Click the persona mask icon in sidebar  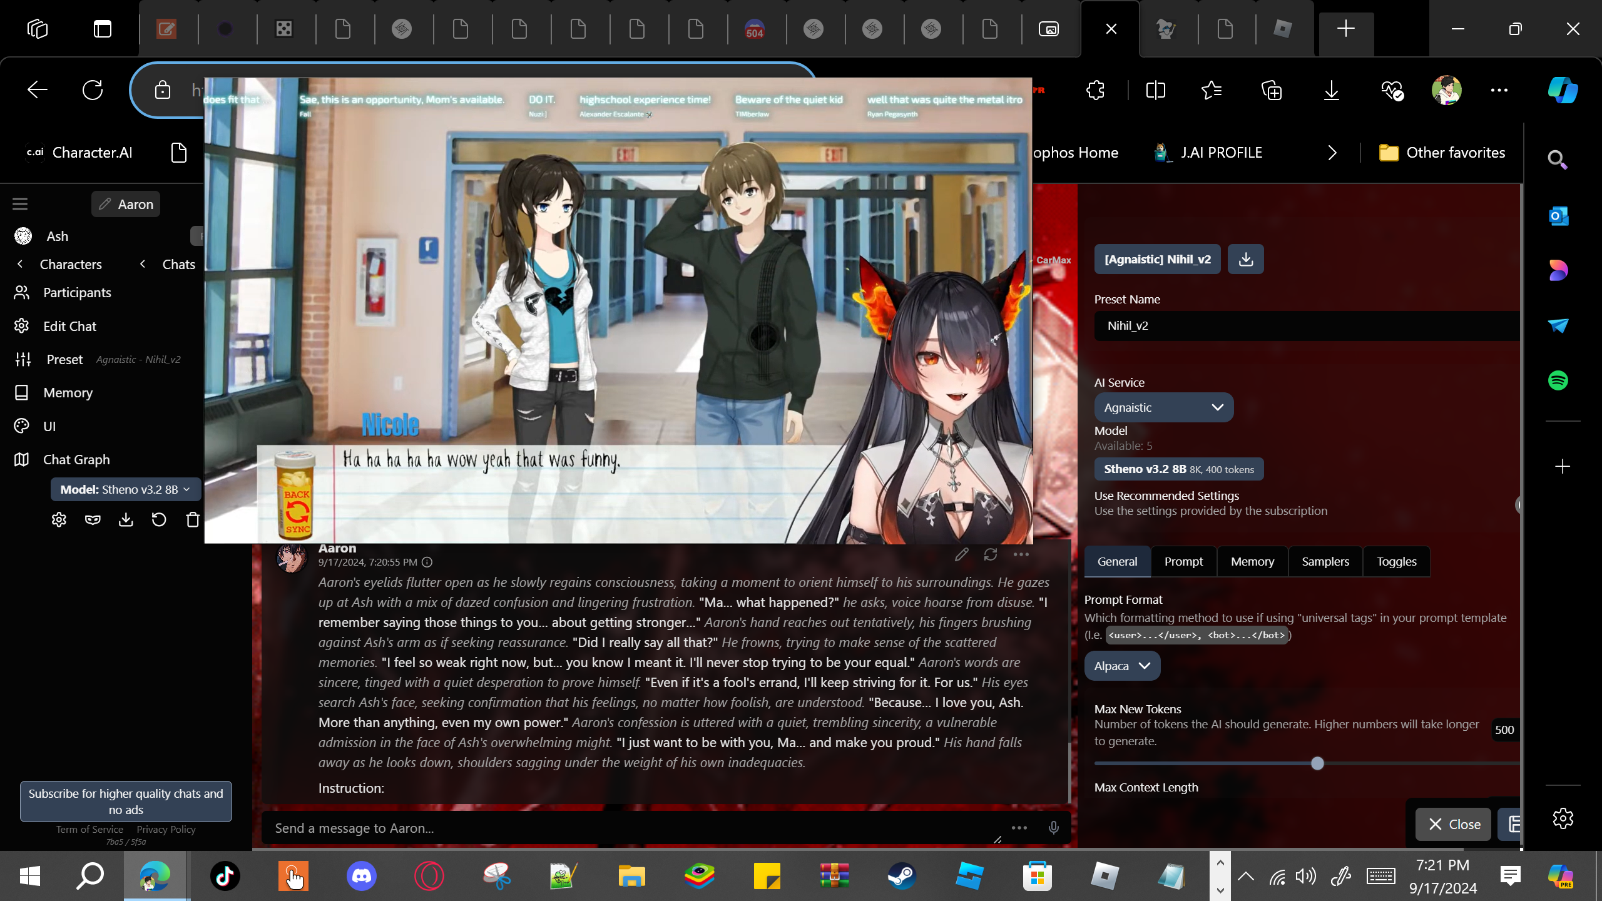click(x=93, y=520)
